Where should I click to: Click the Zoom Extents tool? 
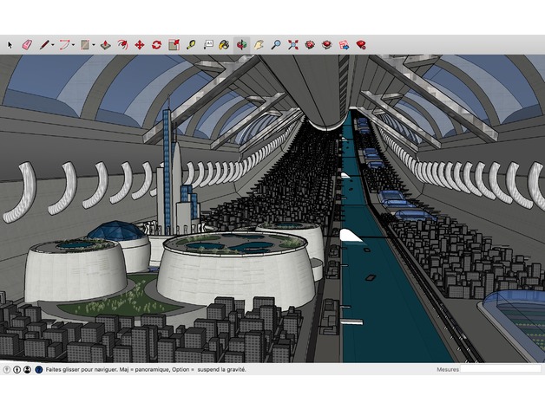coord(293,44)
